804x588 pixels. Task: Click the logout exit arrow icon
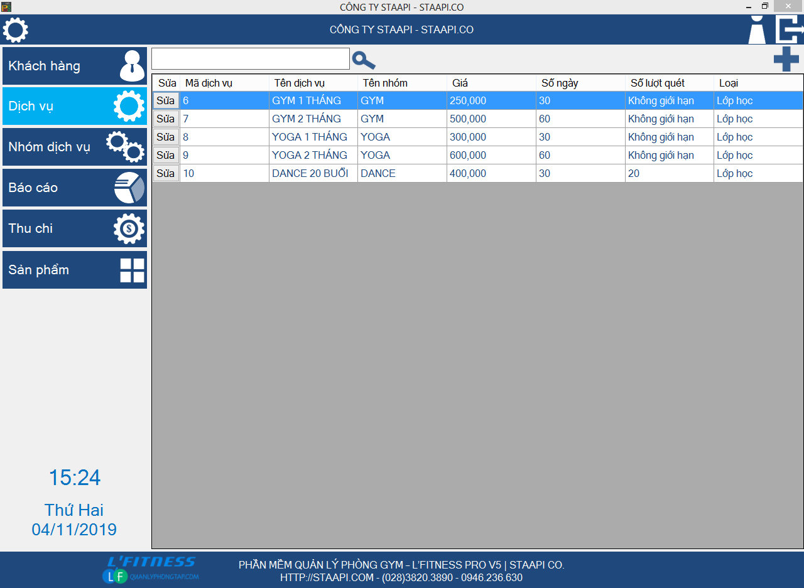tap(789, 29)
